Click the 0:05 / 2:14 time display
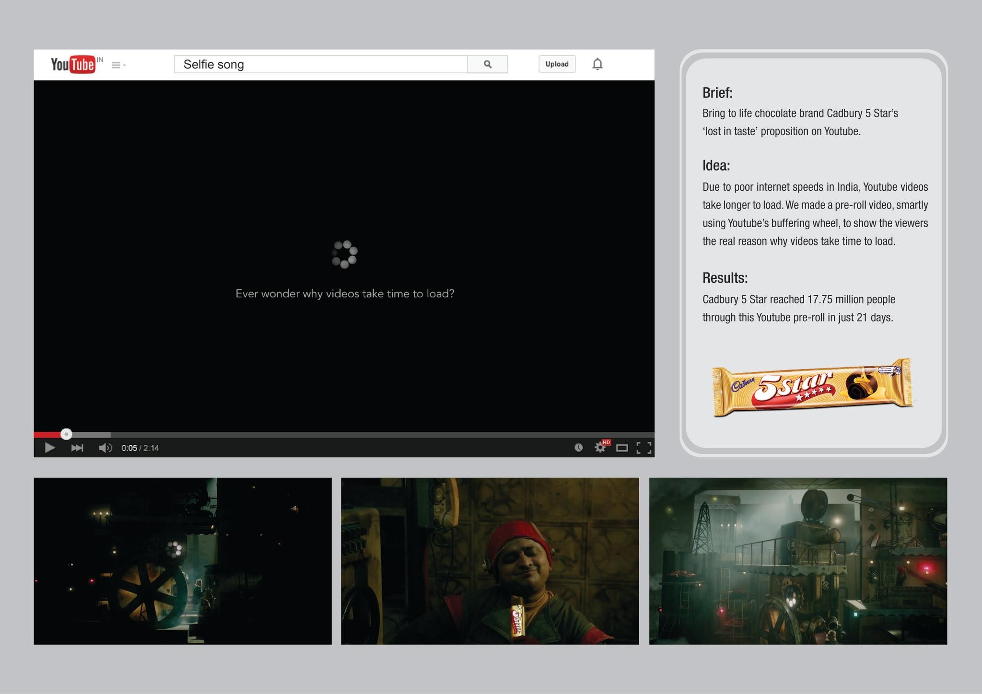The width and height of the screenshot is (982, 694). tap(140, 448)
